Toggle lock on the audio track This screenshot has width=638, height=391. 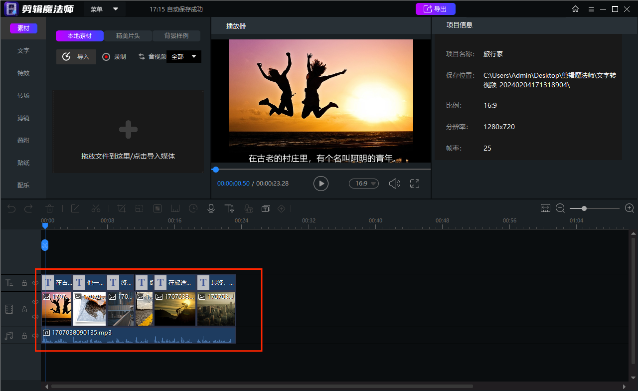(24, 336)
